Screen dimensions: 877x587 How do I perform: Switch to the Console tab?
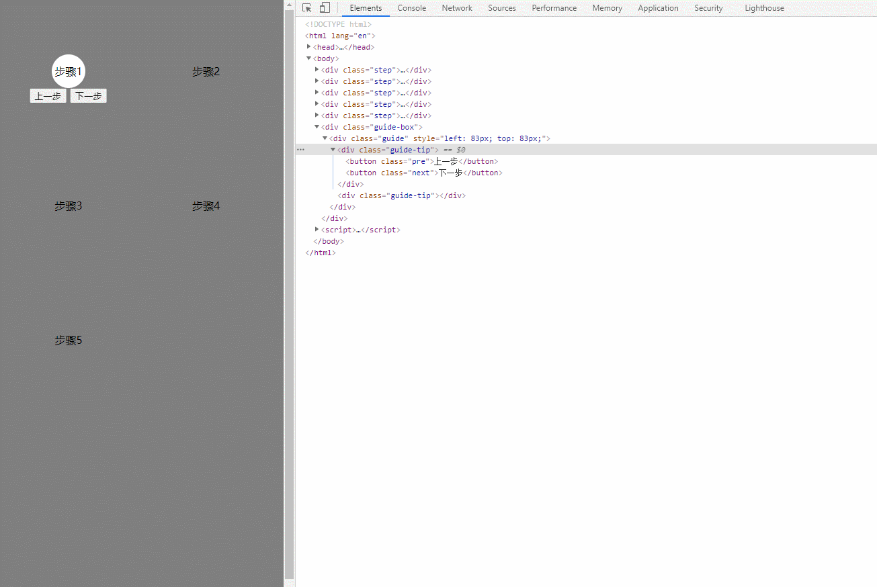pyautogui.click(x=412, y=8)
